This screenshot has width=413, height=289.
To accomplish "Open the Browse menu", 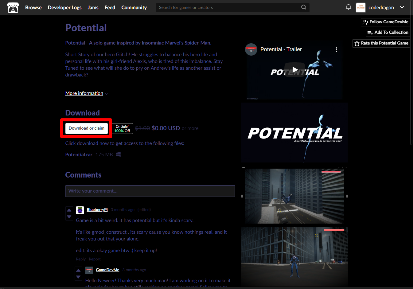I will click(x=33, y=7).
